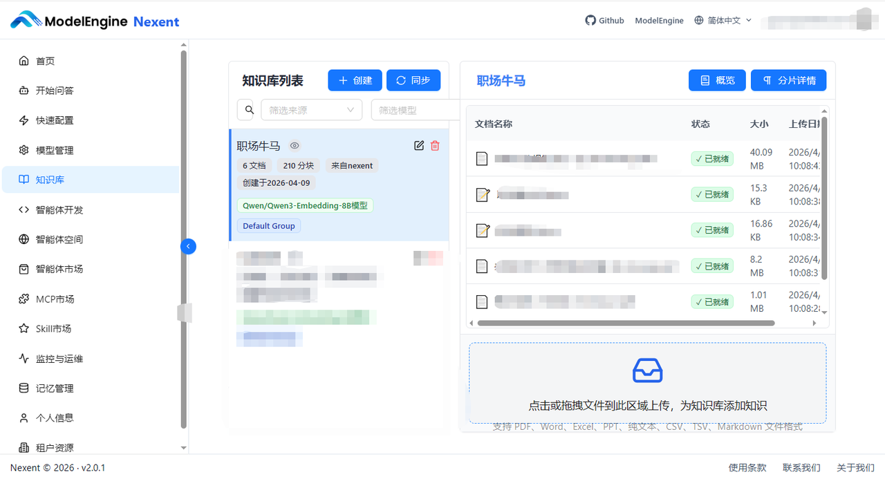Click the ModelEngine Nexent logo

pos(95,21)
